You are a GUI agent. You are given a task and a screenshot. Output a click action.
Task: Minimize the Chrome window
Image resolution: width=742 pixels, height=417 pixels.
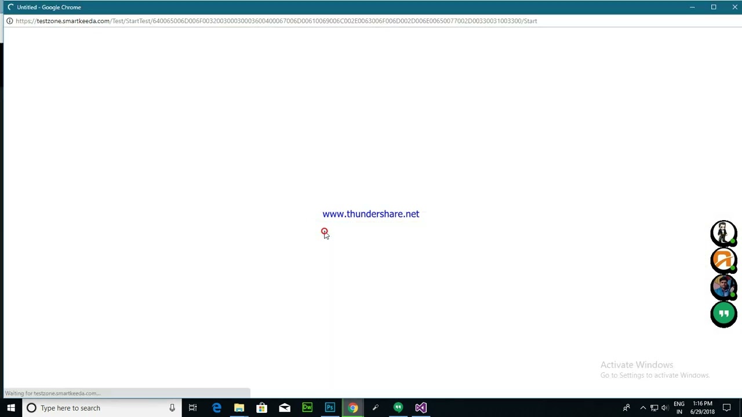pyautogui.click(x=692, y=7)
